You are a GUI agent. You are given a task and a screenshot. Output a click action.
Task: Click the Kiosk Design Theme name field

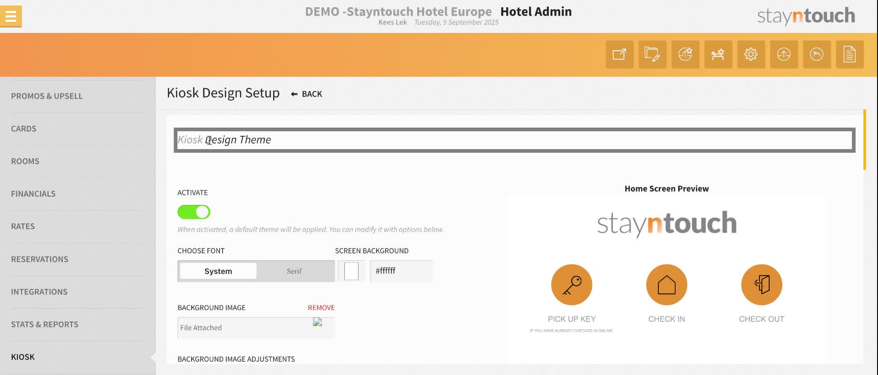(514, 140)
